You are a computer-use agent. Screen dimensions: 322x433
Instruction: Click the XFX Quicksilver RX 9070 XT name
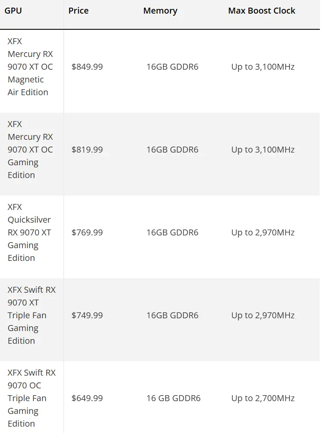(x=29, y=232)
